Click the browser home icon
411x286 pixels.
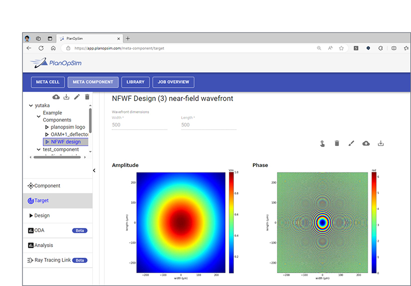53,48
